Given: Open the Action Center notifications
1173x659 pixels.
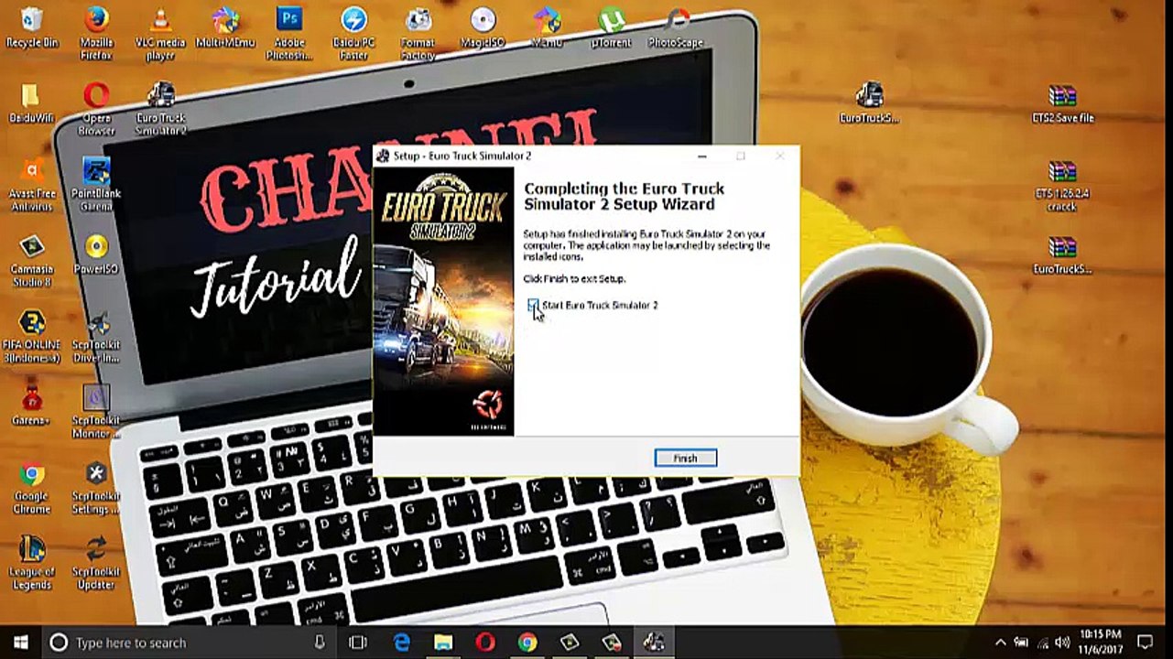Looking at the screenshot, I should (1146, 643).
